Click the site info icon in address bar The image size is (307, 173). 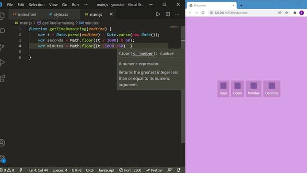point(211,13)
